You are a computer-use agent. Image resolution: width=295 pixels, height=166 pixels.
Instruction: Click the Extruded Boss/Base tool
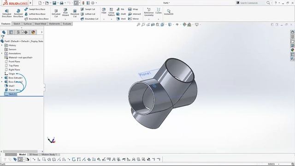(x=7, y=13)
